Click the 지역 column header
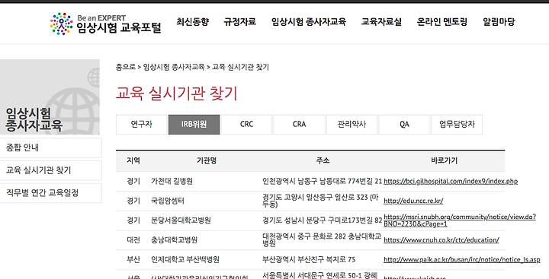The width and height of the screenshot is (549, 279). click(133, 160)
